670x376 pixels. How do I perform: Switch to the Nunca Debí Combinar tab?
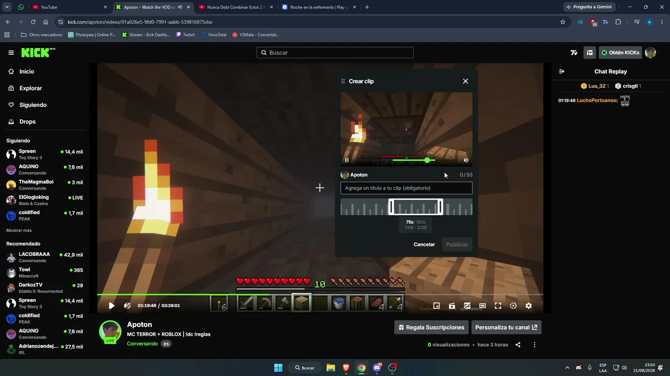point(235,7)
